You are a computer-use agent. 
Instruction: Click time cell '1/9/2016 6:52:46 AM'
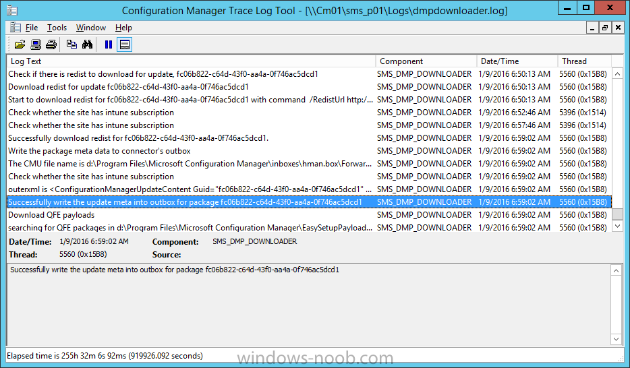514,113
